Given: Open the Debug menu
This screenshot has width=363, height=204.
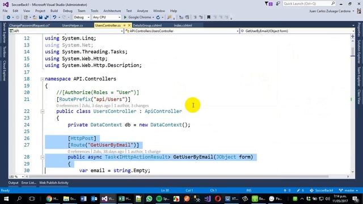Looking at the screenshot, I should [x=67, y=11].
